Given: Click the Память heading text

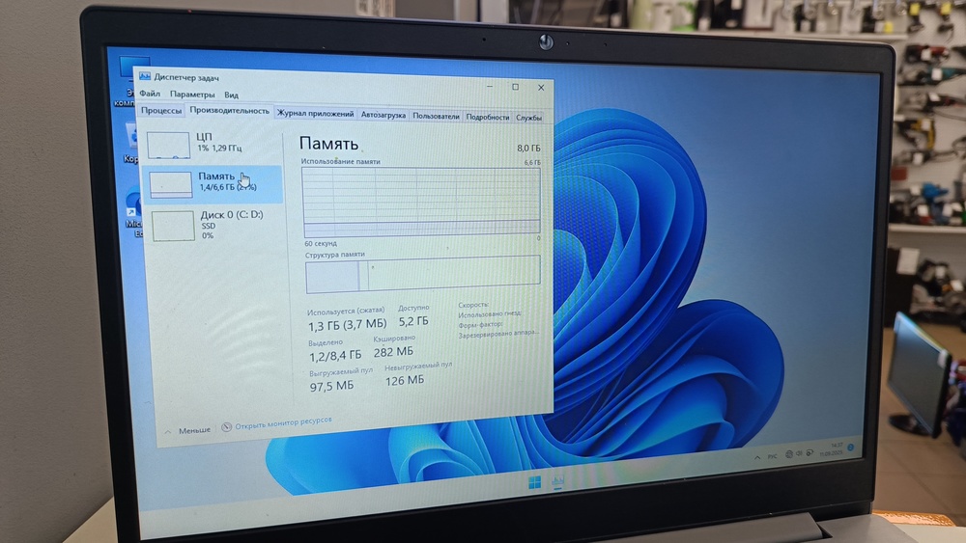Looking at the screenshot, I should (x=329, y=144).
